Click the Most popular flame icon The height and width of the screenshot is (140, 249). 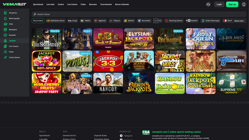coord(5,18)
